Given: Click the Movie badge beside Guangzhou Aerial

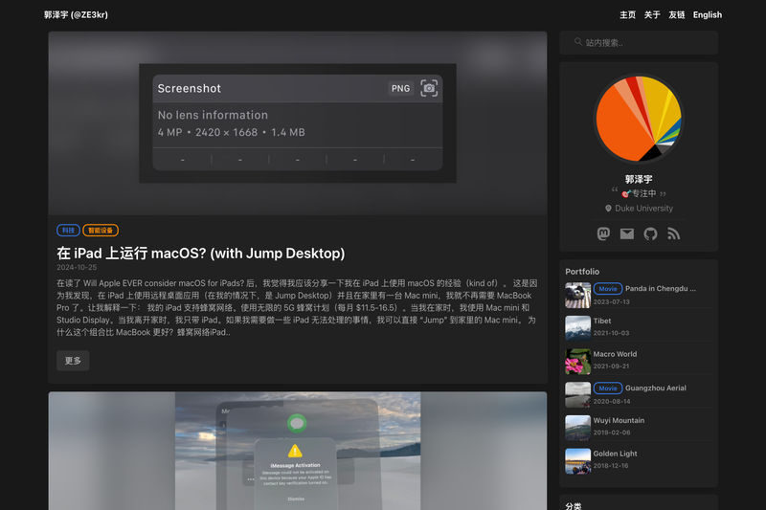Looking at the screenshot, I should 608,388.
